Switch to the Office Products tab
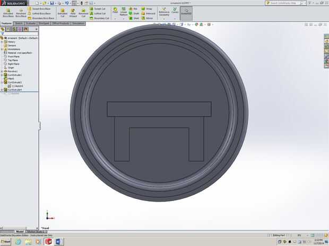The height and width of the screenshot is (246, 329). click(x=60, y=23)
